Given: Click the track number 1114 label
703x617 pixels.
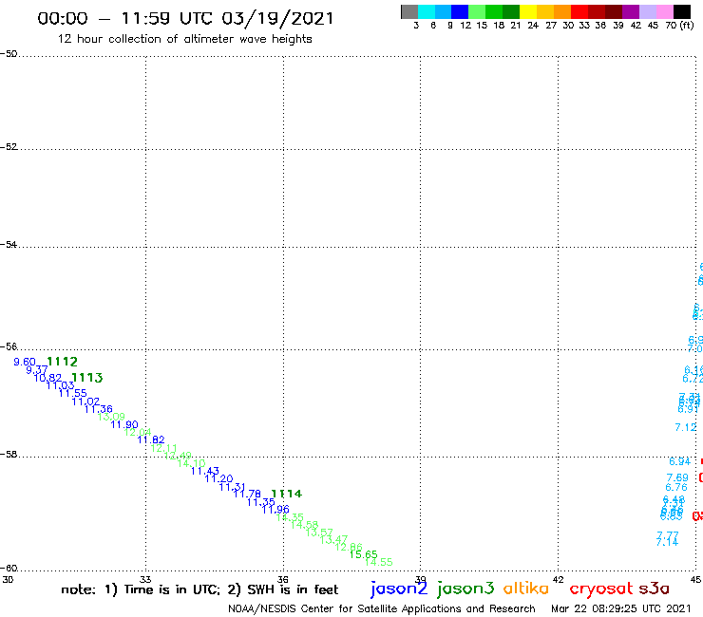Looking at the screenshot, I should point(287,494).
